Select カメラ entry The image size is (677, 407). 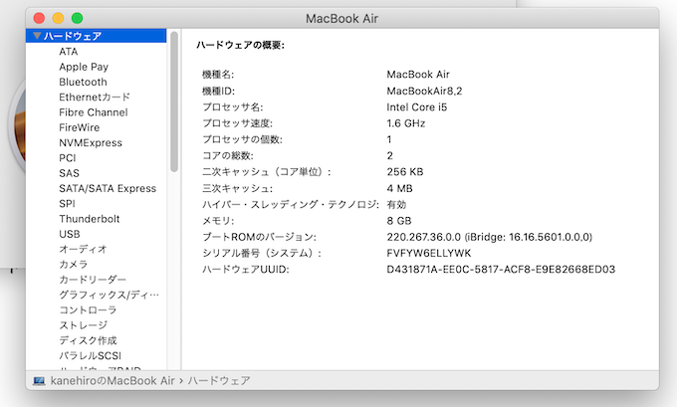(74, 264)
